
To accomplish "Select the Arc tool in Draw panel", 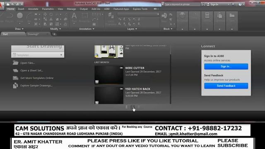I will pyautogui.click(x=29, y=16).
